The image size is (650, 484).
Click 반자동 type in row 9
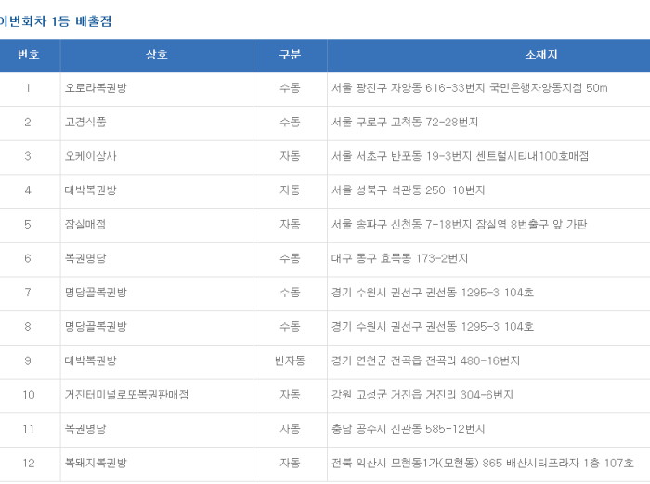pos(290,360)
